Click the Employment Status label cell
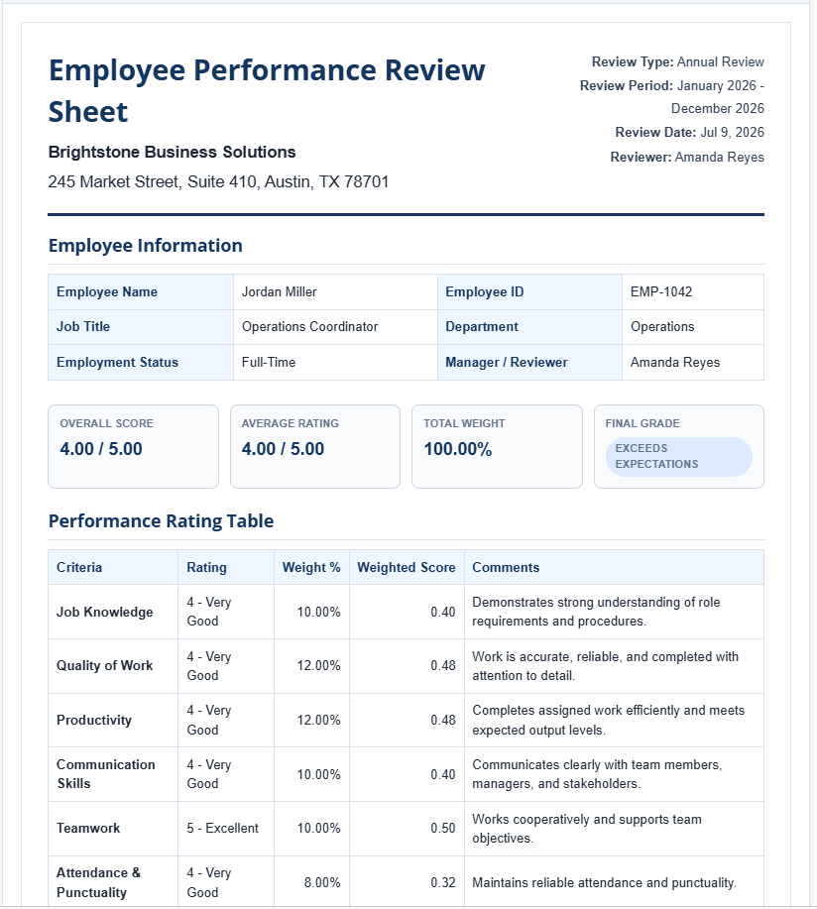This screenshot has width=817, height=909. click(x=141, y=363)
